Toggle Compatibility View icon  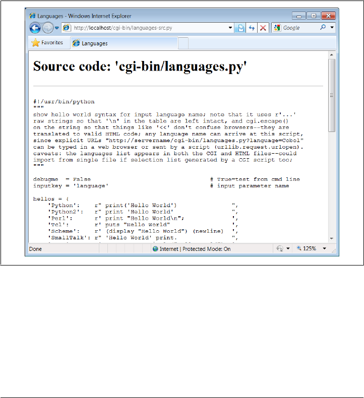pos(240,28)
